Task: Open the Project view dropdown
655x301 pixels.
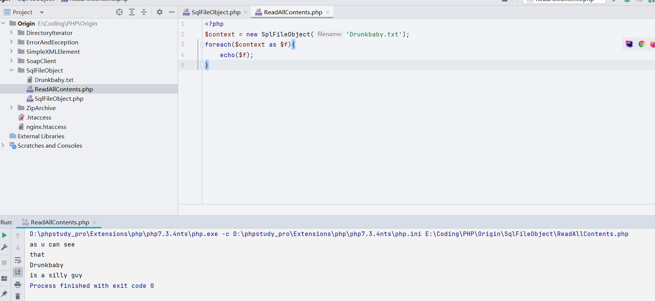Action: pos(42,12)
